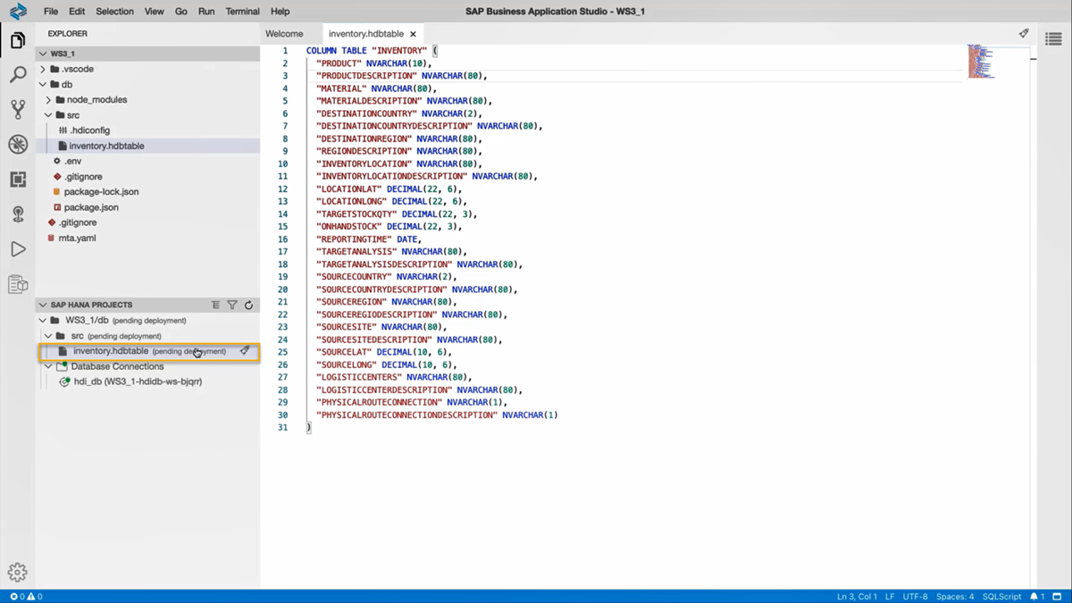
Task: Open the notifications bell in the status bar
Action: pyautogui.click(x=1037, y=597)
